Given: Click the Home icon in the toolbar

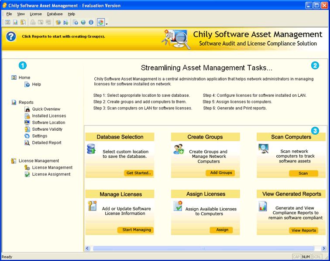Looking at the screenshot, I should click(x=7, y=22).
